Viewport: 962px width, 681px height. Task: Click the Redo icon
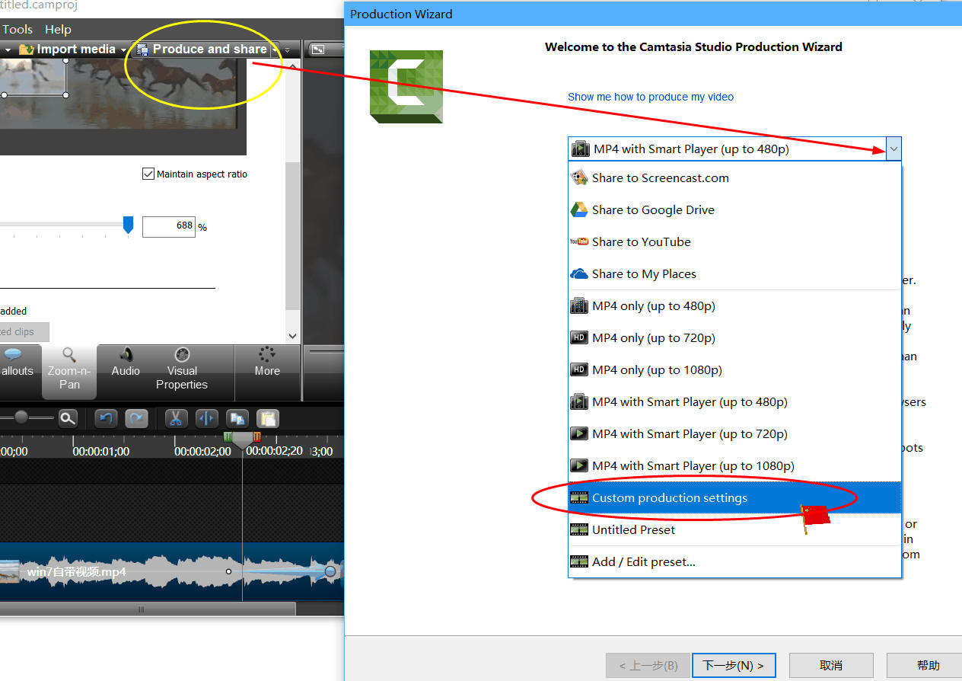click(x=136, y=418)
